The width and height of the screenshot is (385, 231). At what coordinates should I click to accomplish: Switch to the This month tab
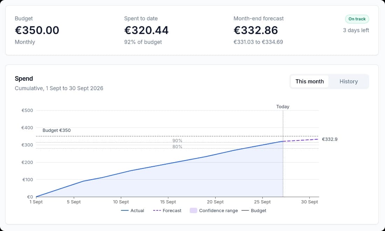click(309, 81)
